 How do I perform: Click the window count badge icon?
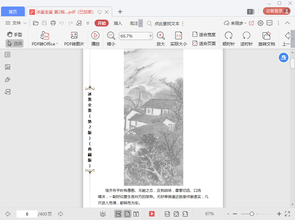[250, 12]
